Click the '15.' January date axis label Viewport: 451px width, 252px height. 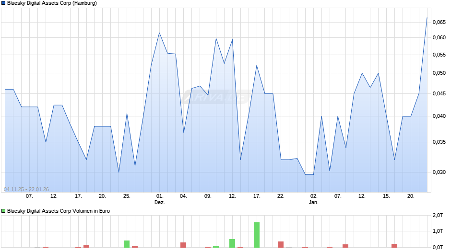pos(386,196)
